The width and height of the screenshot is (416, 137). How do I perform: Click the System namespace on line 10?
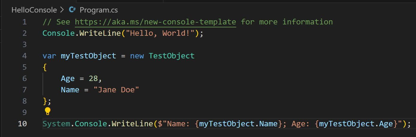pos(56,124)
